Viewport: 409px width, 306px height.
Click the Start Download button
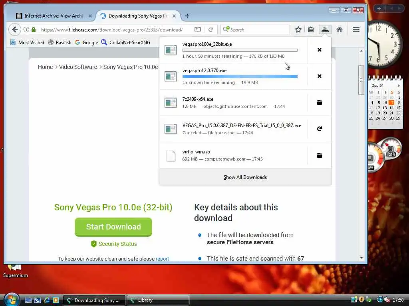tap(113, 227)
